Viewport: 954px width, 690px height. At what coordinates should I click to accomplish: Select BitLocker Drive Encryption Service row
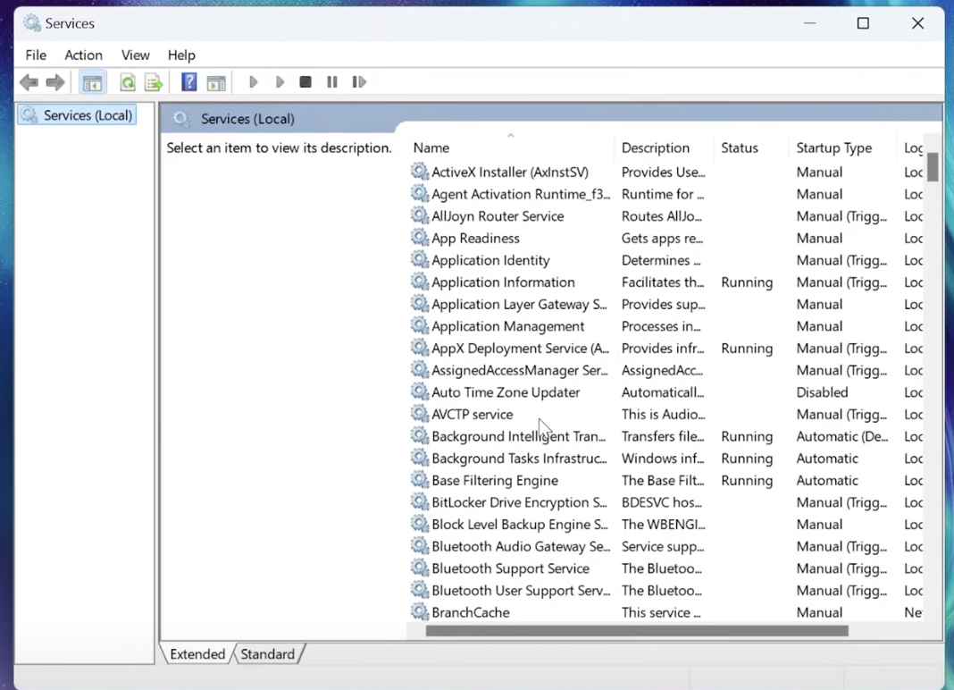coord(665,501)
